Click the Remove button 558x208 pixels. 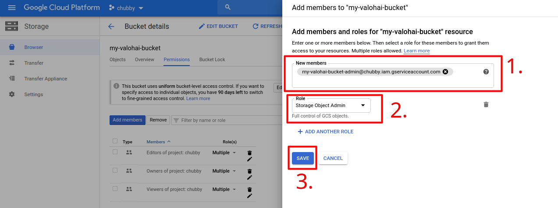click(158, 120)
